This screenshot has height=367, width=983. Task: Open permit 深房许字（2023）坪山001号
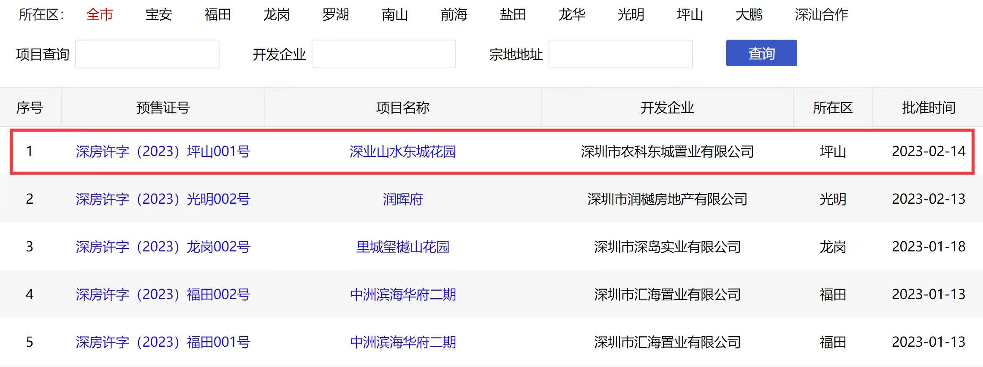tap(163, 151)
